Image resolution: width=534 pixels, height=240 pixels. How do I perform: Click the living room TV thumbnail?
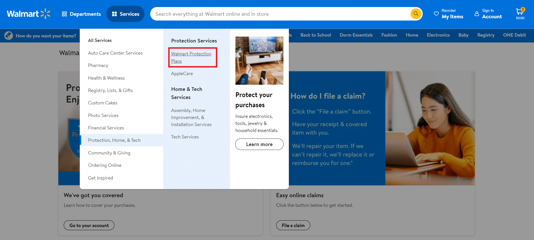(259, 60)
